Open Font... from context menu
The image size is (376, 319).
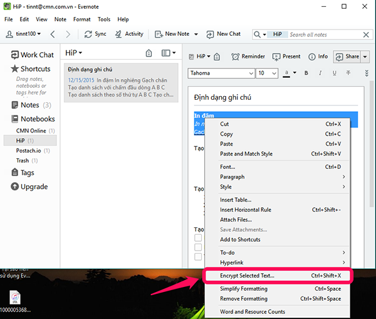coord(278,166)
